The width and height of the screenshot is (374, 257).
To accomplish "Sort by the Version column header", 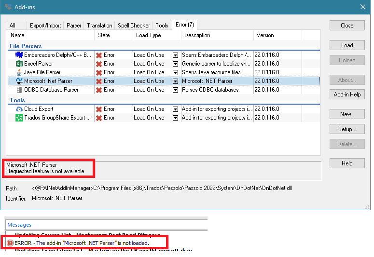I will click(277, 35).
